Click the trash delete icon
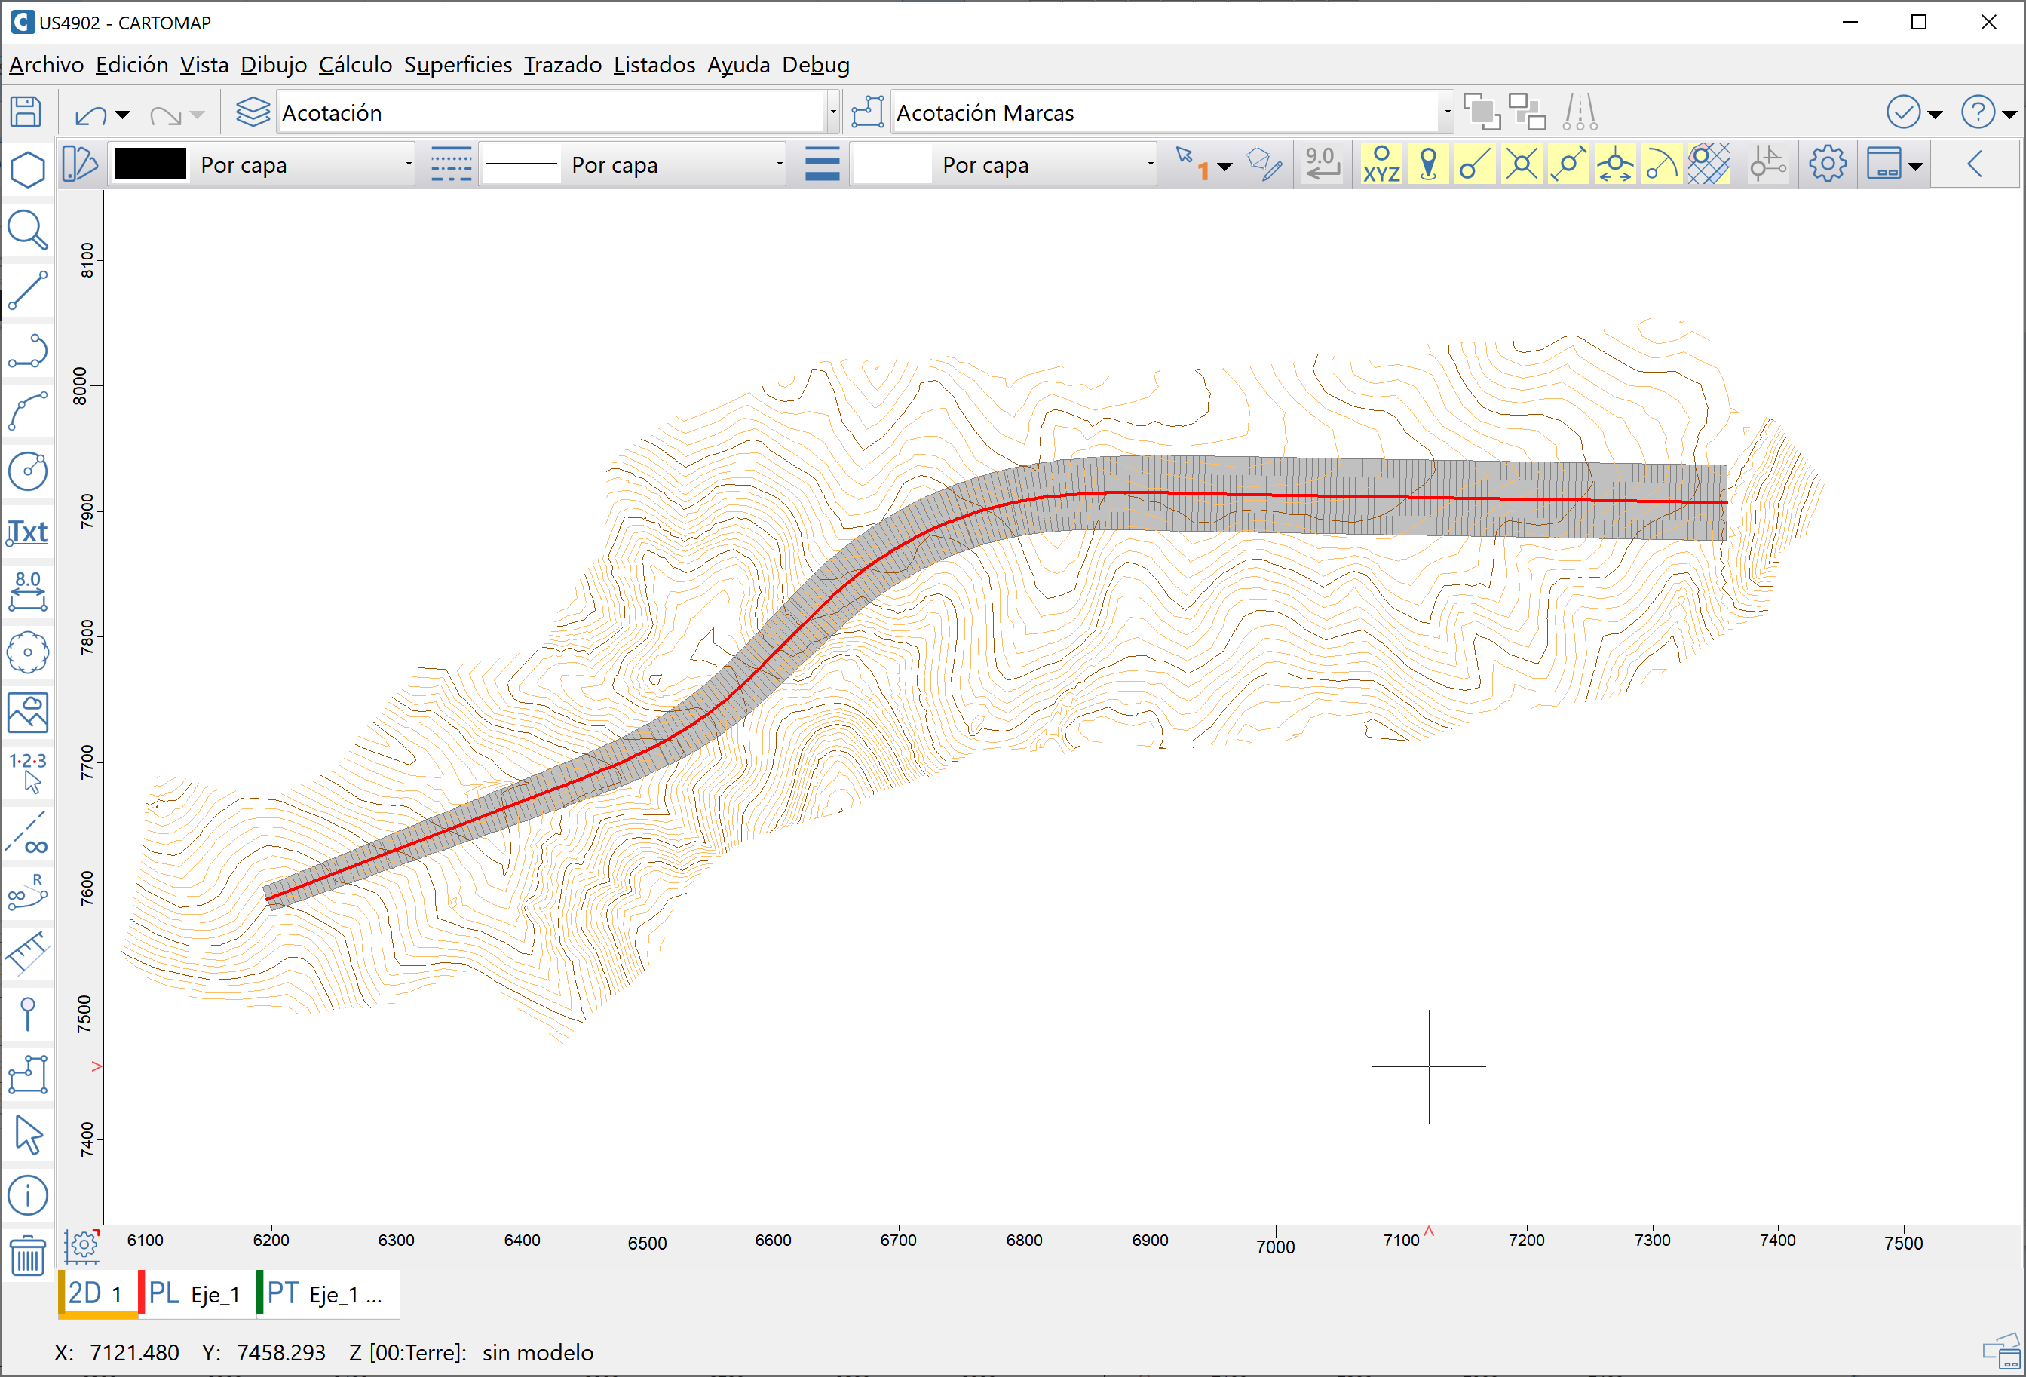2026x1377 pixels. coord(28,1256)
